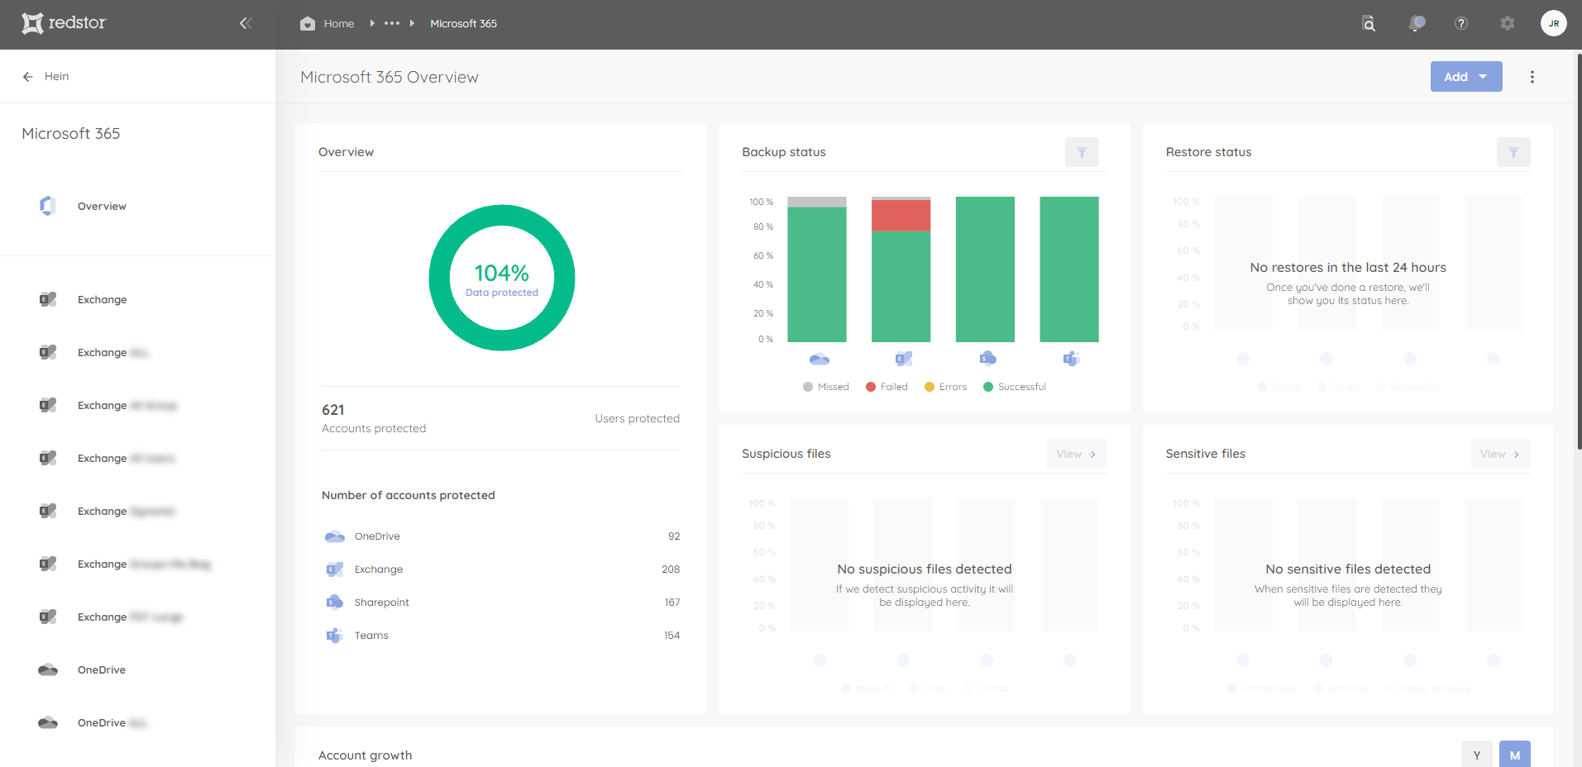Toggle the Missed legend series
The height and width of the screenshot is (767, 1582).
(826, 387)
